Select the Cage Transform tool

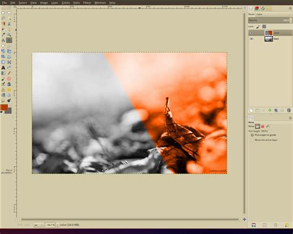[x=9, y=62]
